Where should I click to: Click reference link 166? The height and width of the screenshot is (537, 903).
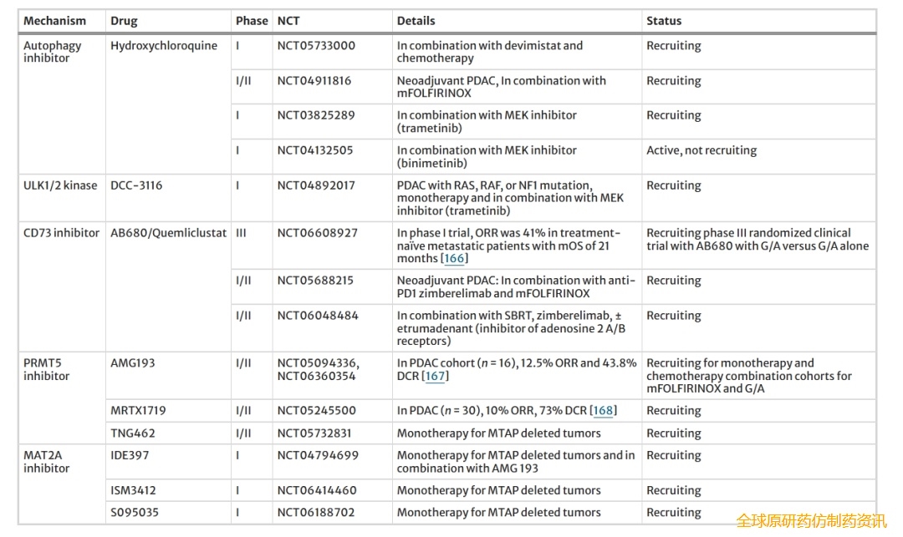pos(454,258)
